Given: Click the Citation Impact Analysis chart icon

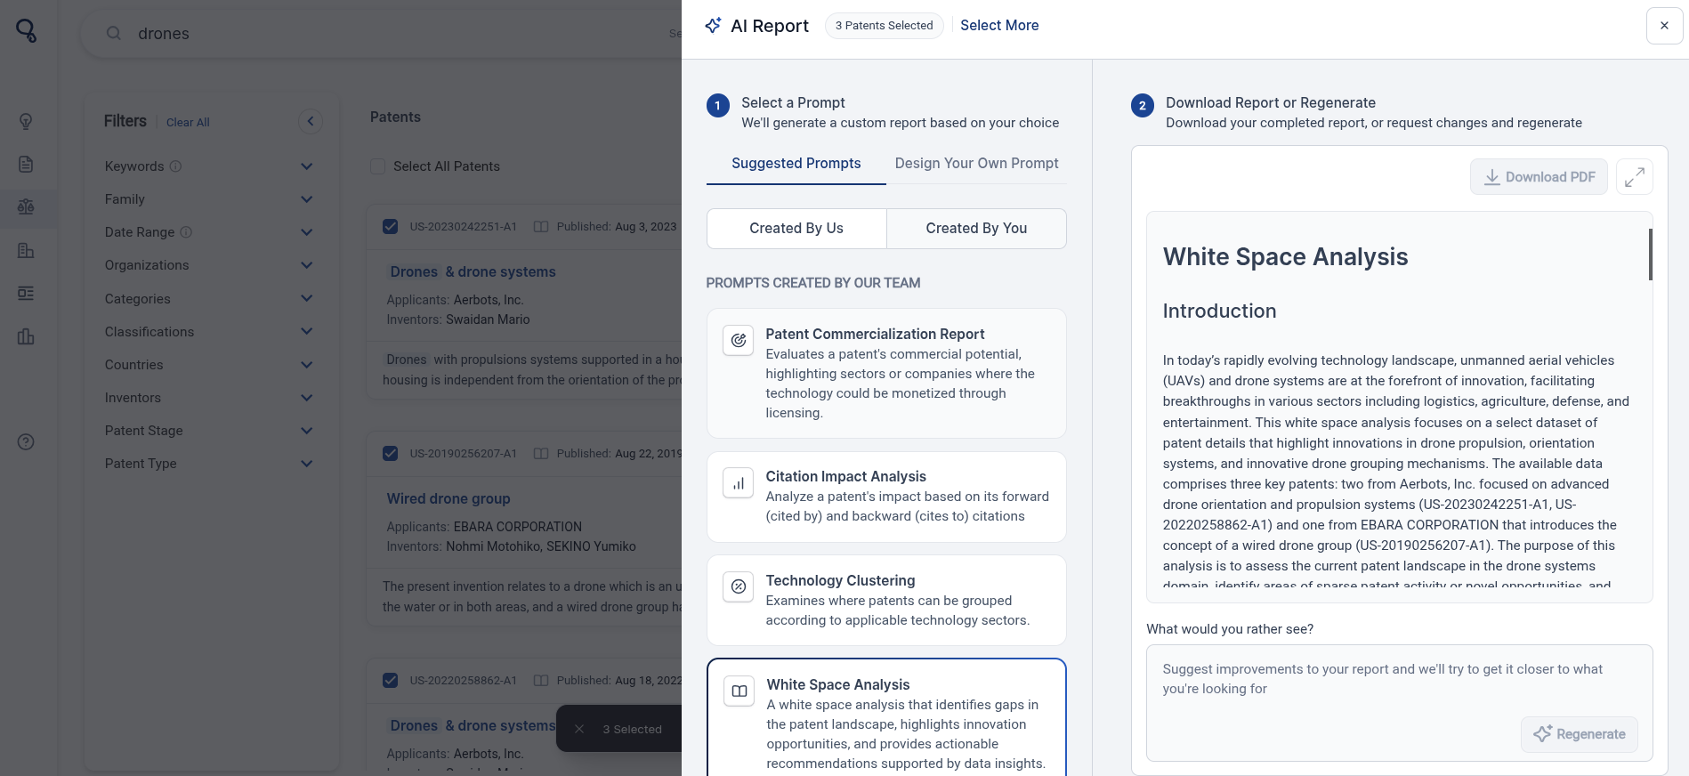Looking at the screenshot, I should [739, 483].
